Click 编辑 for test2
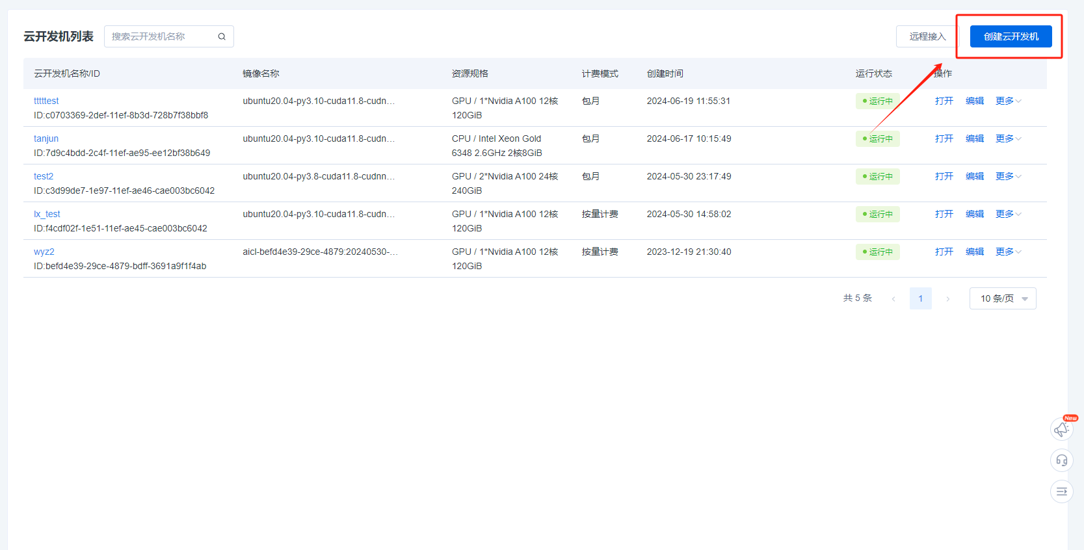The width and height of the screenshot is (1084, 550). click(975, 176)
